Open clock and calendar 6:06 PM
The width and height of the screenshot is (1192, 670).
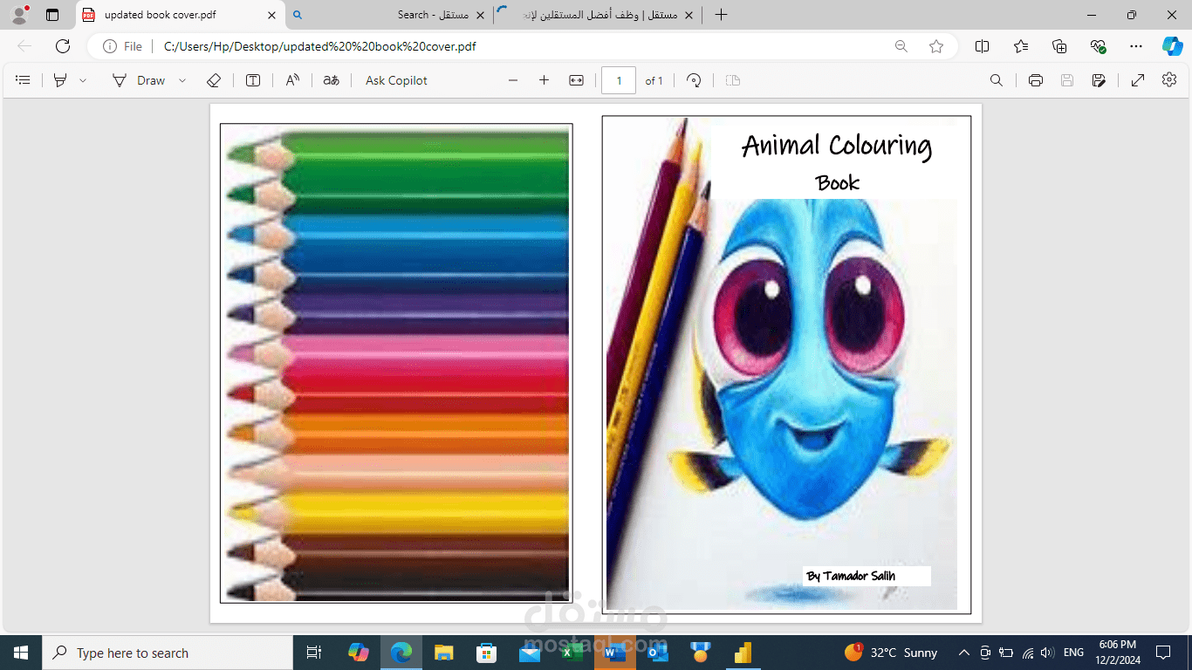click(x=1117, y=653)
